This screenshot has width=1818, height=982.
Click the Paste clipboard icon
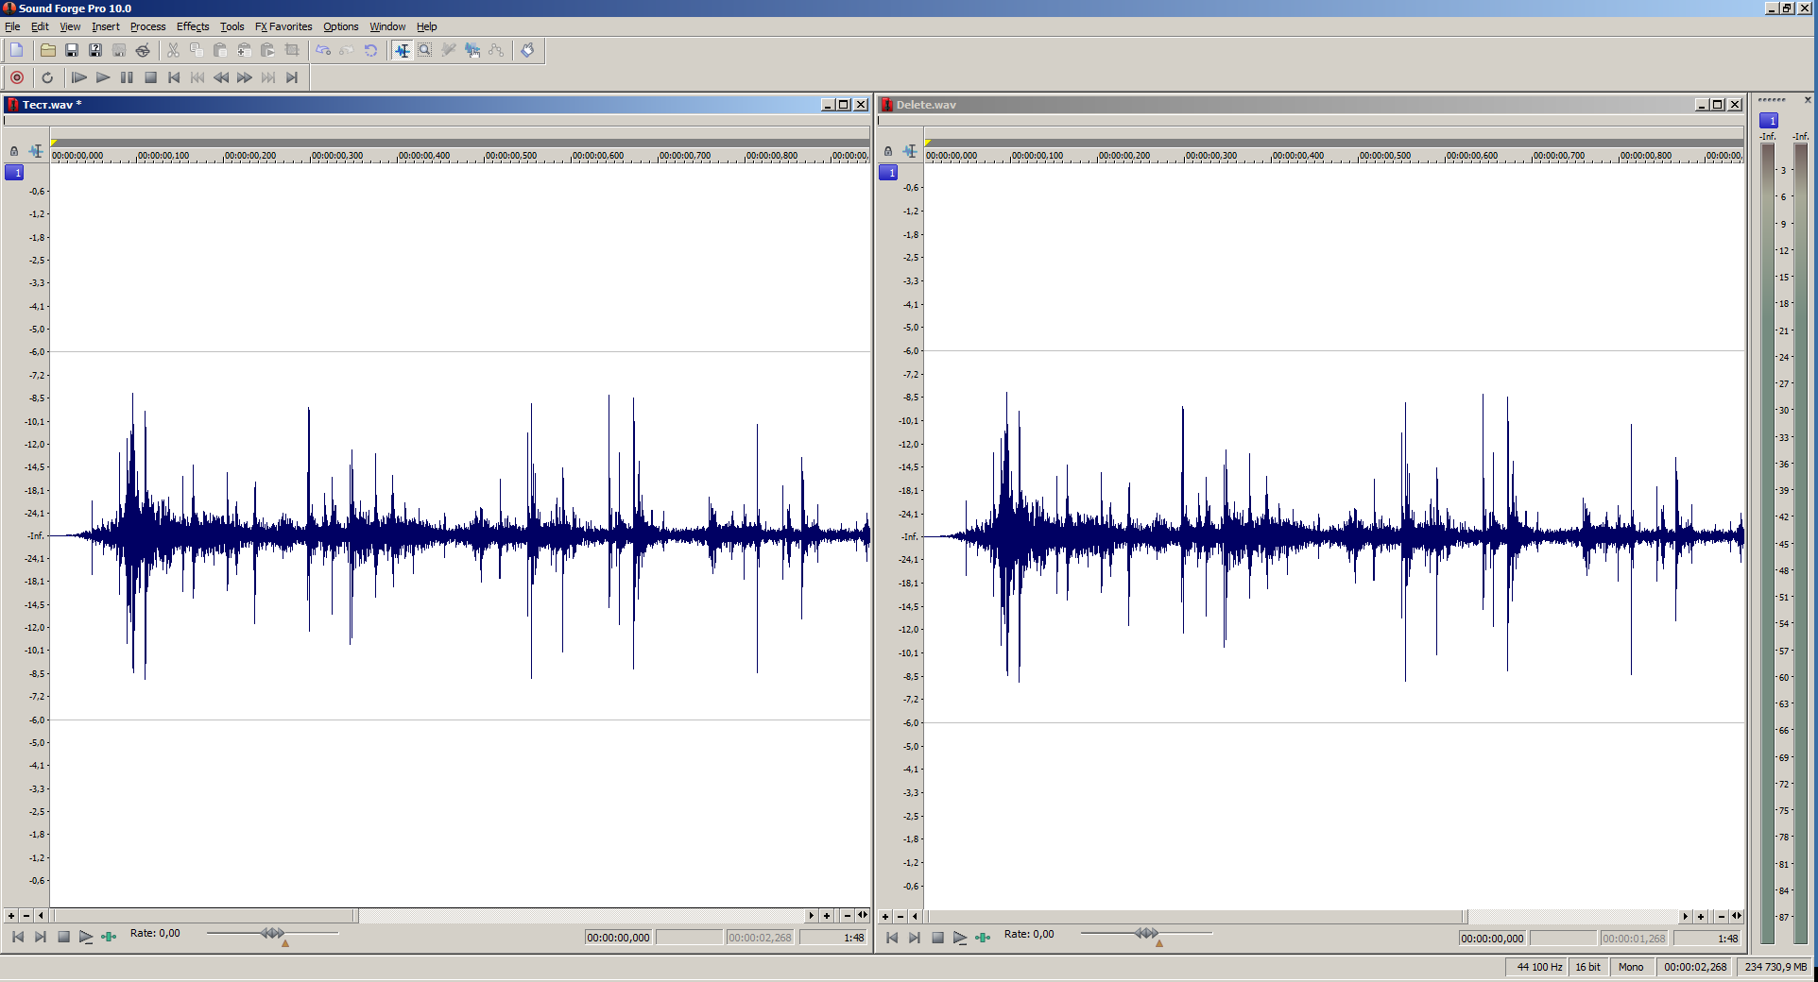[x=220, y=50]
